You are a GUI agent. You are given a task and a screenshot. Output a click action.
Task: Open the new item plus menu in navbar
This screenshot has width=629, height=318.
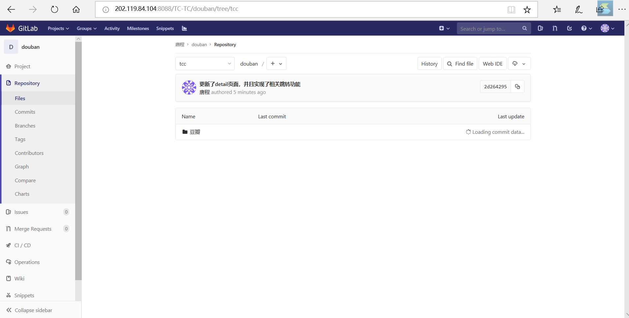click(x=444, y=28)
